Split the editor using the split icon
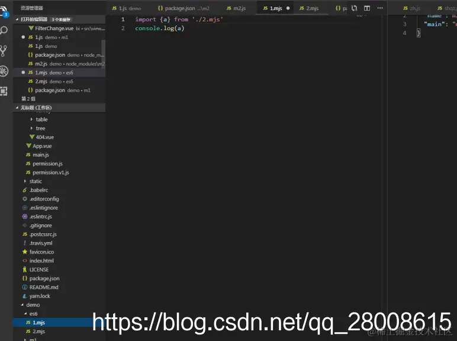Screen dimensions: 457x341 [367, 8]
